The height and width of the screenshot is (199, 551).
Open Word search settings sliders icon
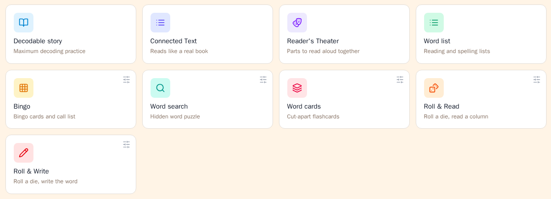(x=263, y=79)
